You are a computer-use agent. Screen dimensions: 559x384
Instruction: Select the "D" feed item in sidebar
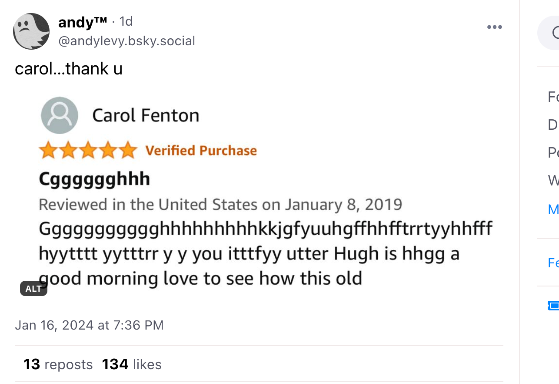553,125
